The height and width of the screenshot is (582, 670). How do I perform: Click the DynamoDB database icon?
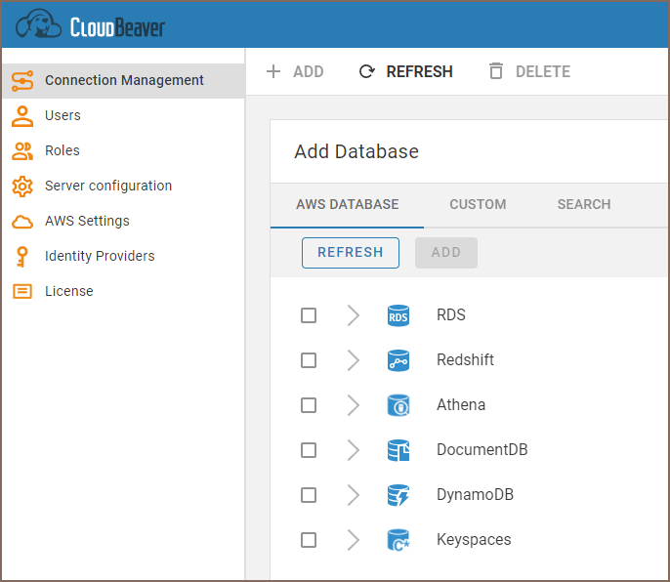pos(398,495)
